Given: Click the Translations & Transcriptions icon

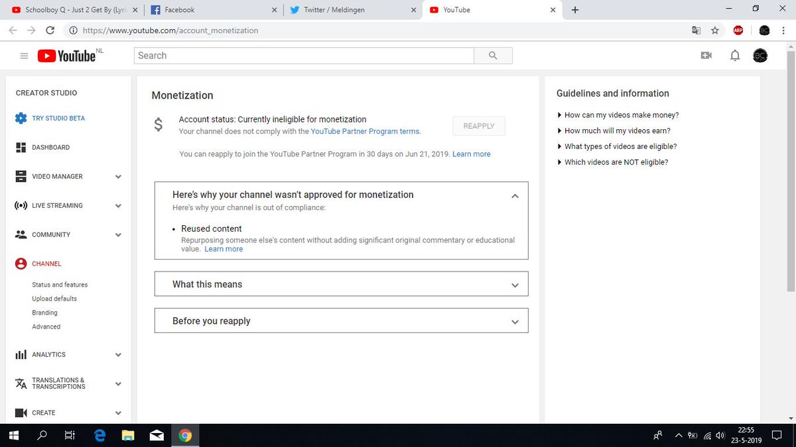Looking at the screenshot, I should [21, 383].
